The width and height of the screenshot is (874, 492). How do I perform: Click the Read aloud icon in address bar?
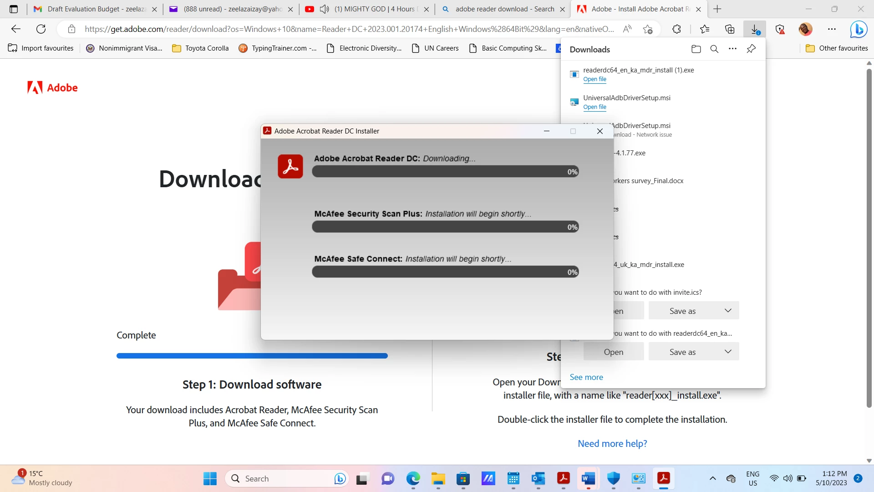point(627,29)
